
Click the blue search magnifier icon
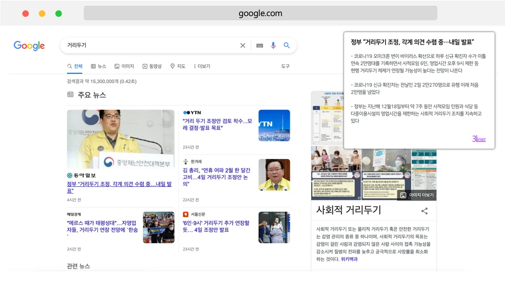[287, 45]
